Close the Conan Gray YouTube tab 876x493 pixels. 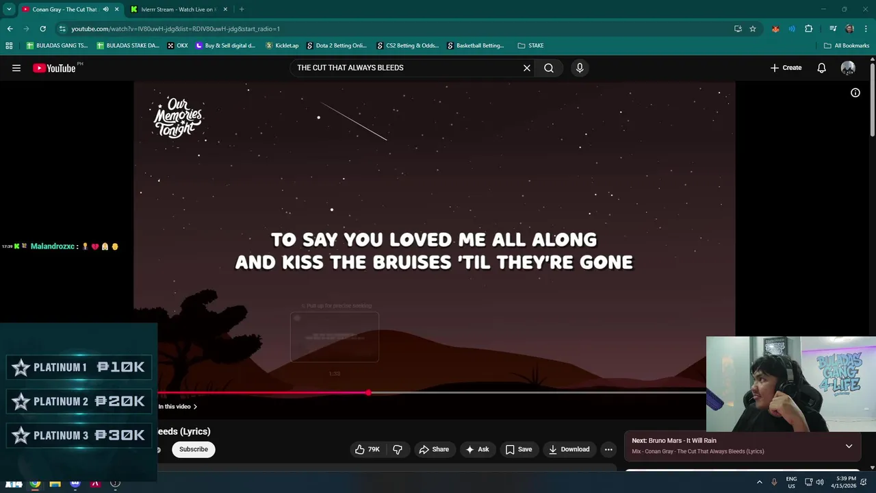click(117, 10)
